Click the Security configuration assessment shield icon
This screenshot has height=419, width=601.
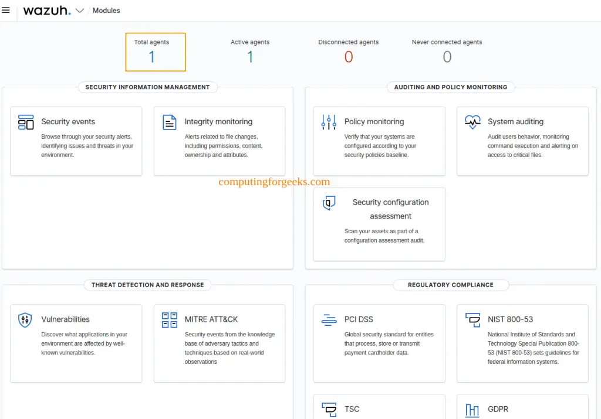coord(329,203)
